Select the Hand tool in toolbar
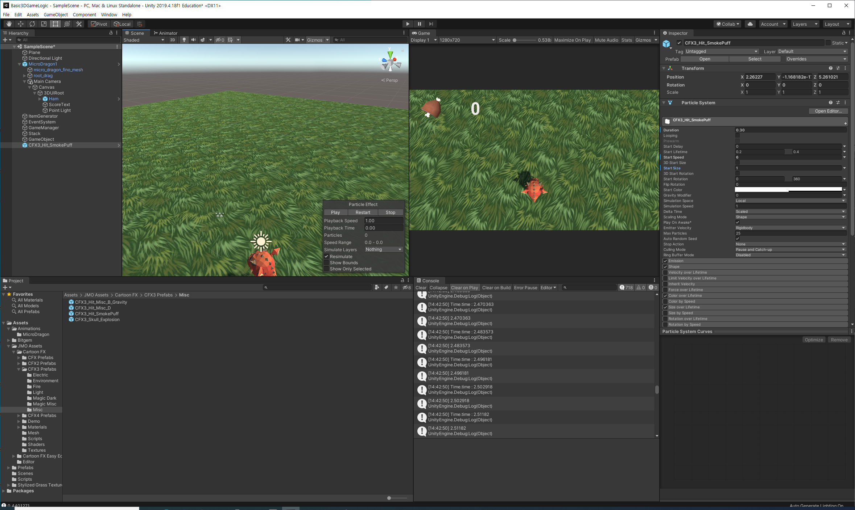 [9, 24]
